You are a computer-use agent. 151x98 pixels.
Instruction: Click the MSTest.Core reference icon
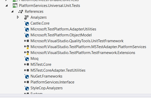pos(27,64)
